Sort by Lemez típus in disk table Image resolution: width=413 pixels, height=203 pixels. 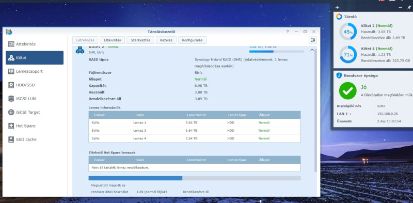(x=237, y=115)
